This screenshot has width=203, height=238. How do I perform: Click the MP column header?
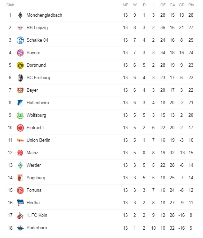tap(125, 5)
